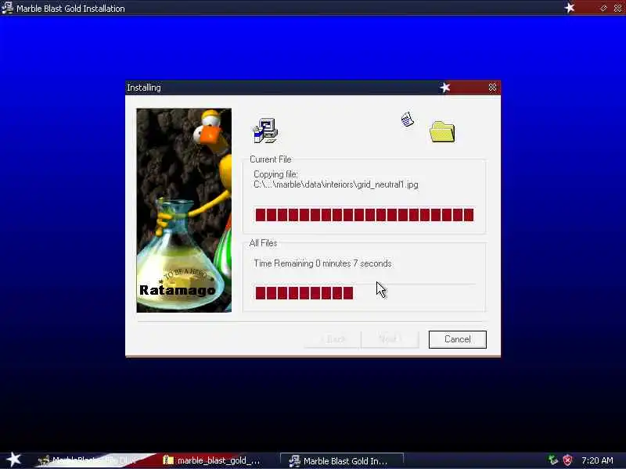Click the yellow destination folder icon
626x469 pixels.
[x=442, y=131]
